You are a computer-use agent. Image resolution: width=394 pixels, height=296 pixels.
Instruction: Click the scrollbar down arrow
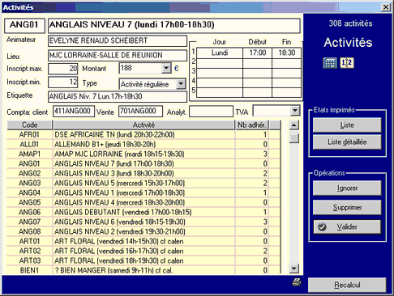pos(294,269)
